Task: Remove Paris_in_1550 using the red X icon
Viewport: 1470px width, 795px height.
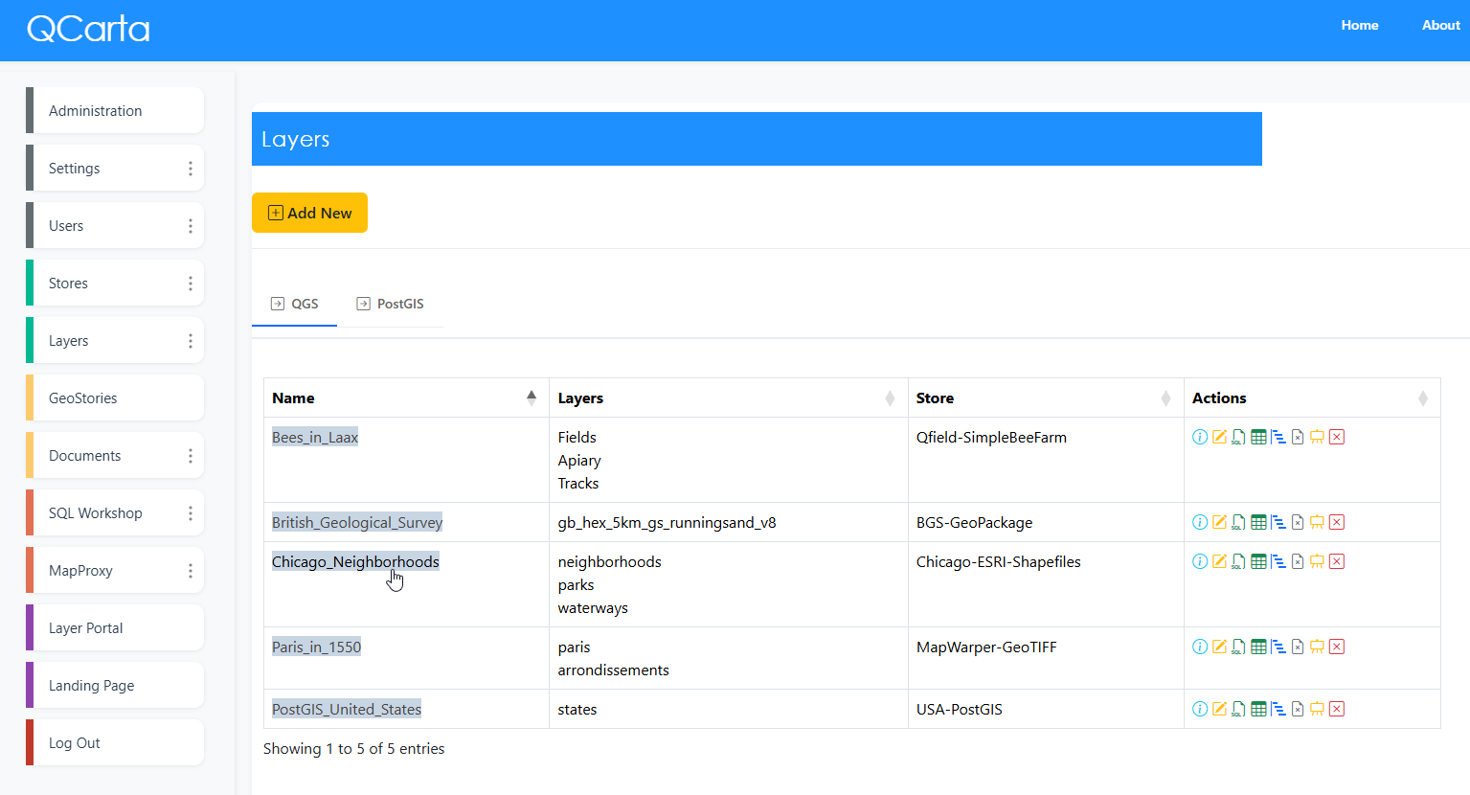Action: click(x=1337, y=647)
